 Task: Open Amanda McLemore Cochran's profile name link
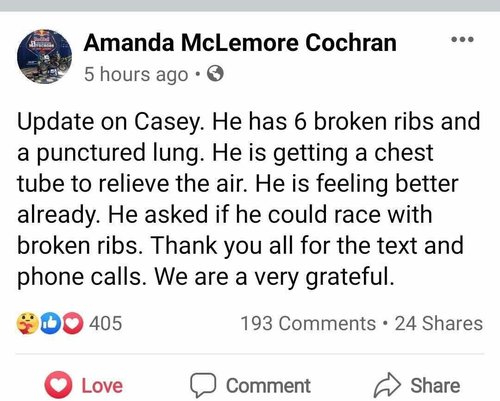coord(240,43)
